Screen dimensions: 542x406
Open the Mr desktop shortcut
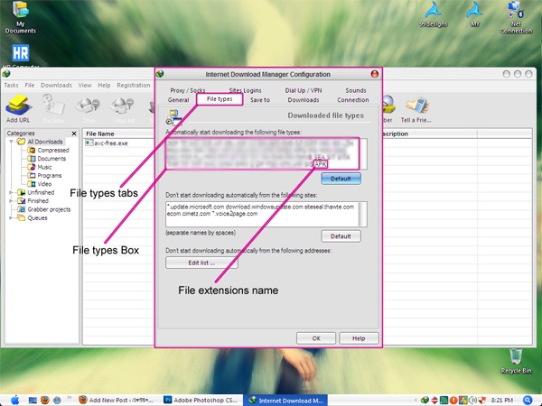click(474, 14)
